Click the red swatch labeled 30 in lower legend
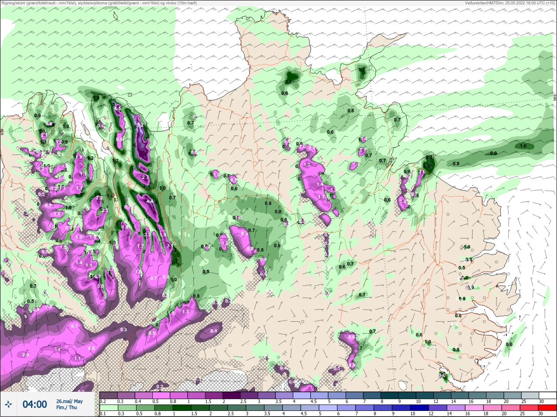The image size is (557, 417). 547,408
